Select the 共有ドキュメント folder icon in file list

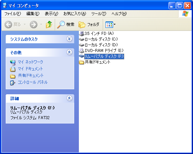82,62
